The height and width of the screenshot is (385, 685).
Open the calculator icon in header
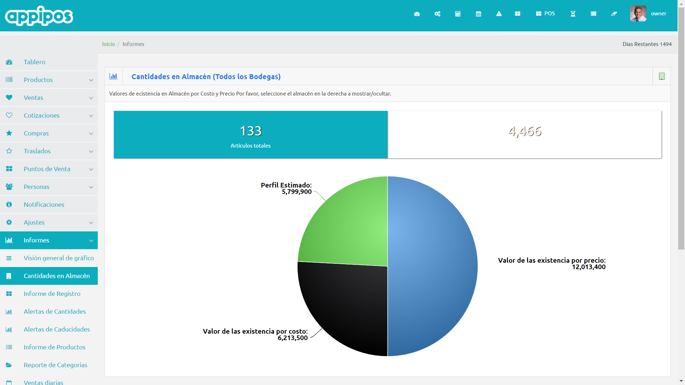[458, 14]
